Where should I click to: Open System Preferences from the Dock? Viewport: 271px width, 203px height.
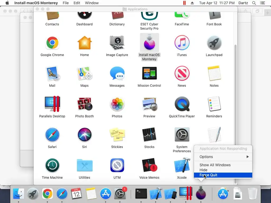click(120, 194)
